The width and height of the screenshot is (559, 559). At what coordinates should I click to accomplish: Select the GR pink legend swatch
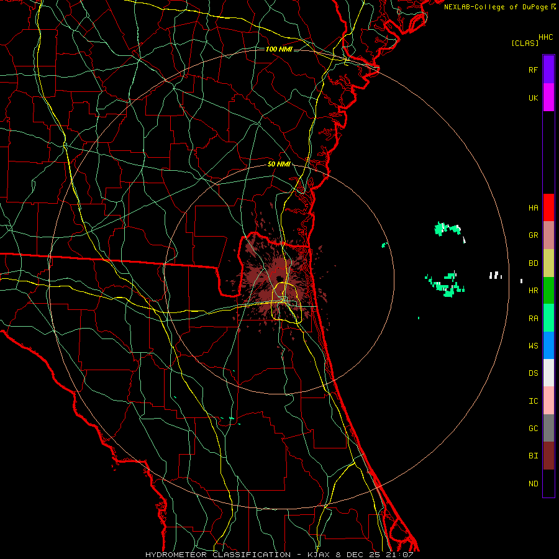[548, 235]
